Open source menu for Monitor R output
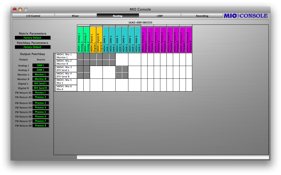Screen dimensions: 281x175 [x=41, y=79]
